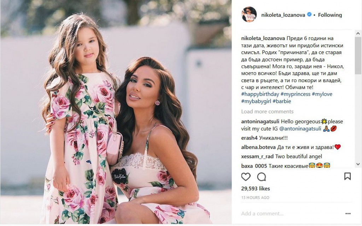This screenshot has width=362, height=226.
Task: Click the blue verified badge
Action: [309, 15]
